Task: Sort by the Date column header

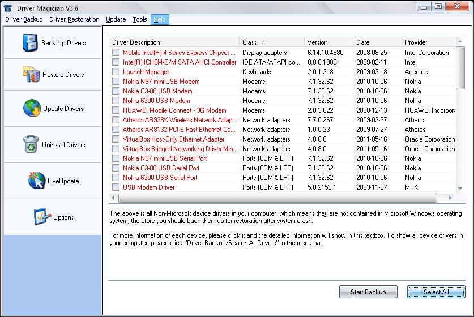Action: (377, 42)
